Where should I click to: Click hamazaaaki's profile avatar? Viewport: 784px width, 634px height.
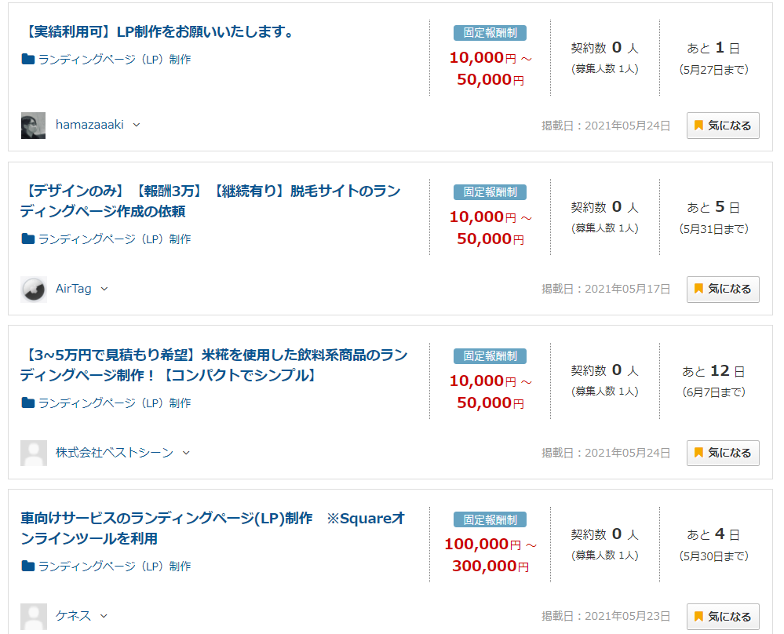point(33,126)
